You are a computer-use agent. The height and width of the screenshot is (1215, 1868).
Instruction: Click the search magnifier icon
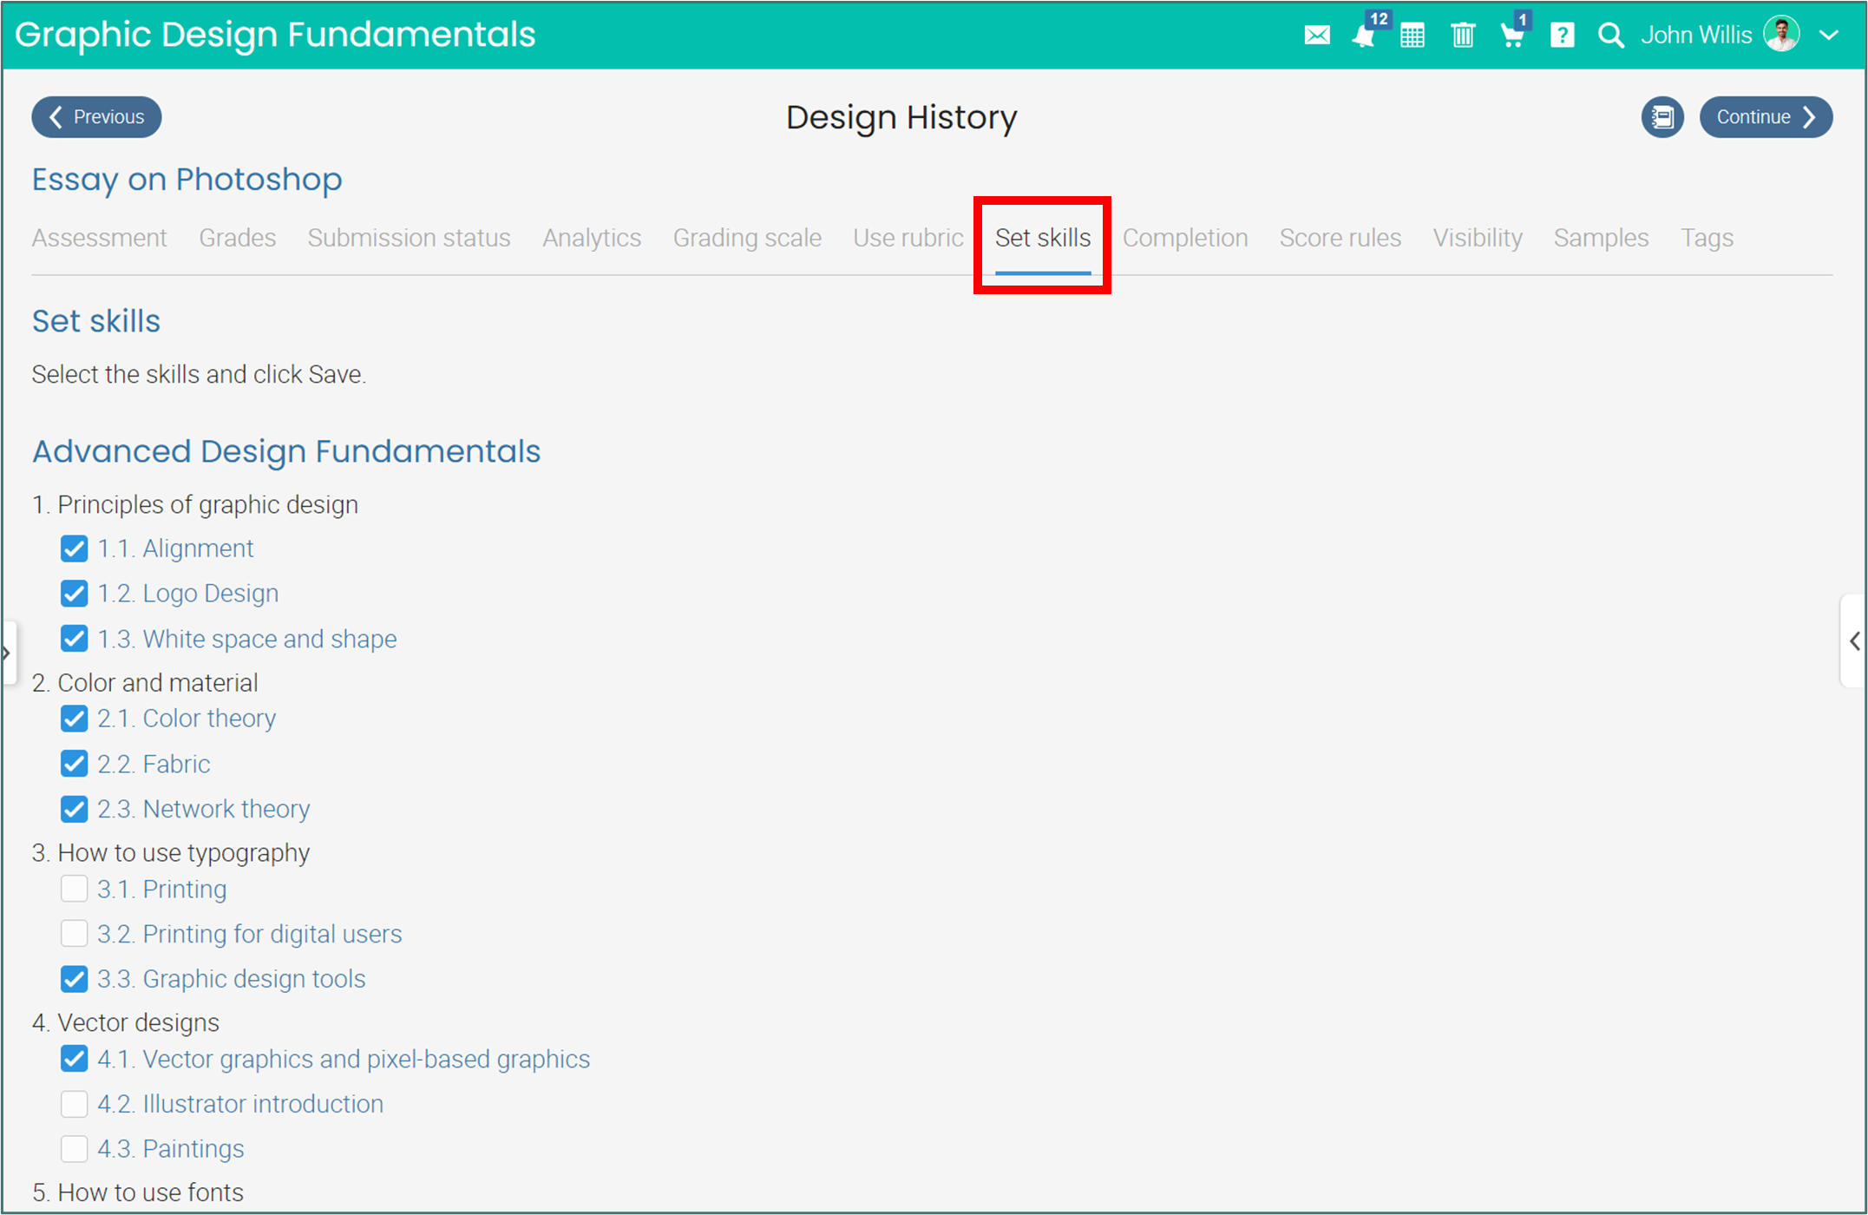[x=1610, y=36]
